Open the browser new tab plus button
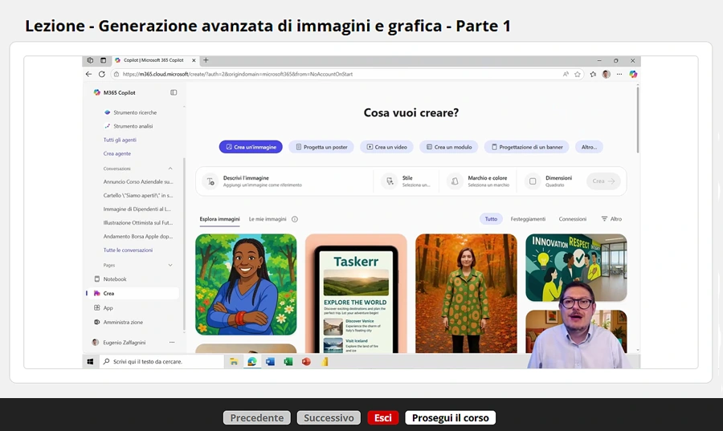The image size is (723, 431). pyautogui.click(x=206, y=60)
